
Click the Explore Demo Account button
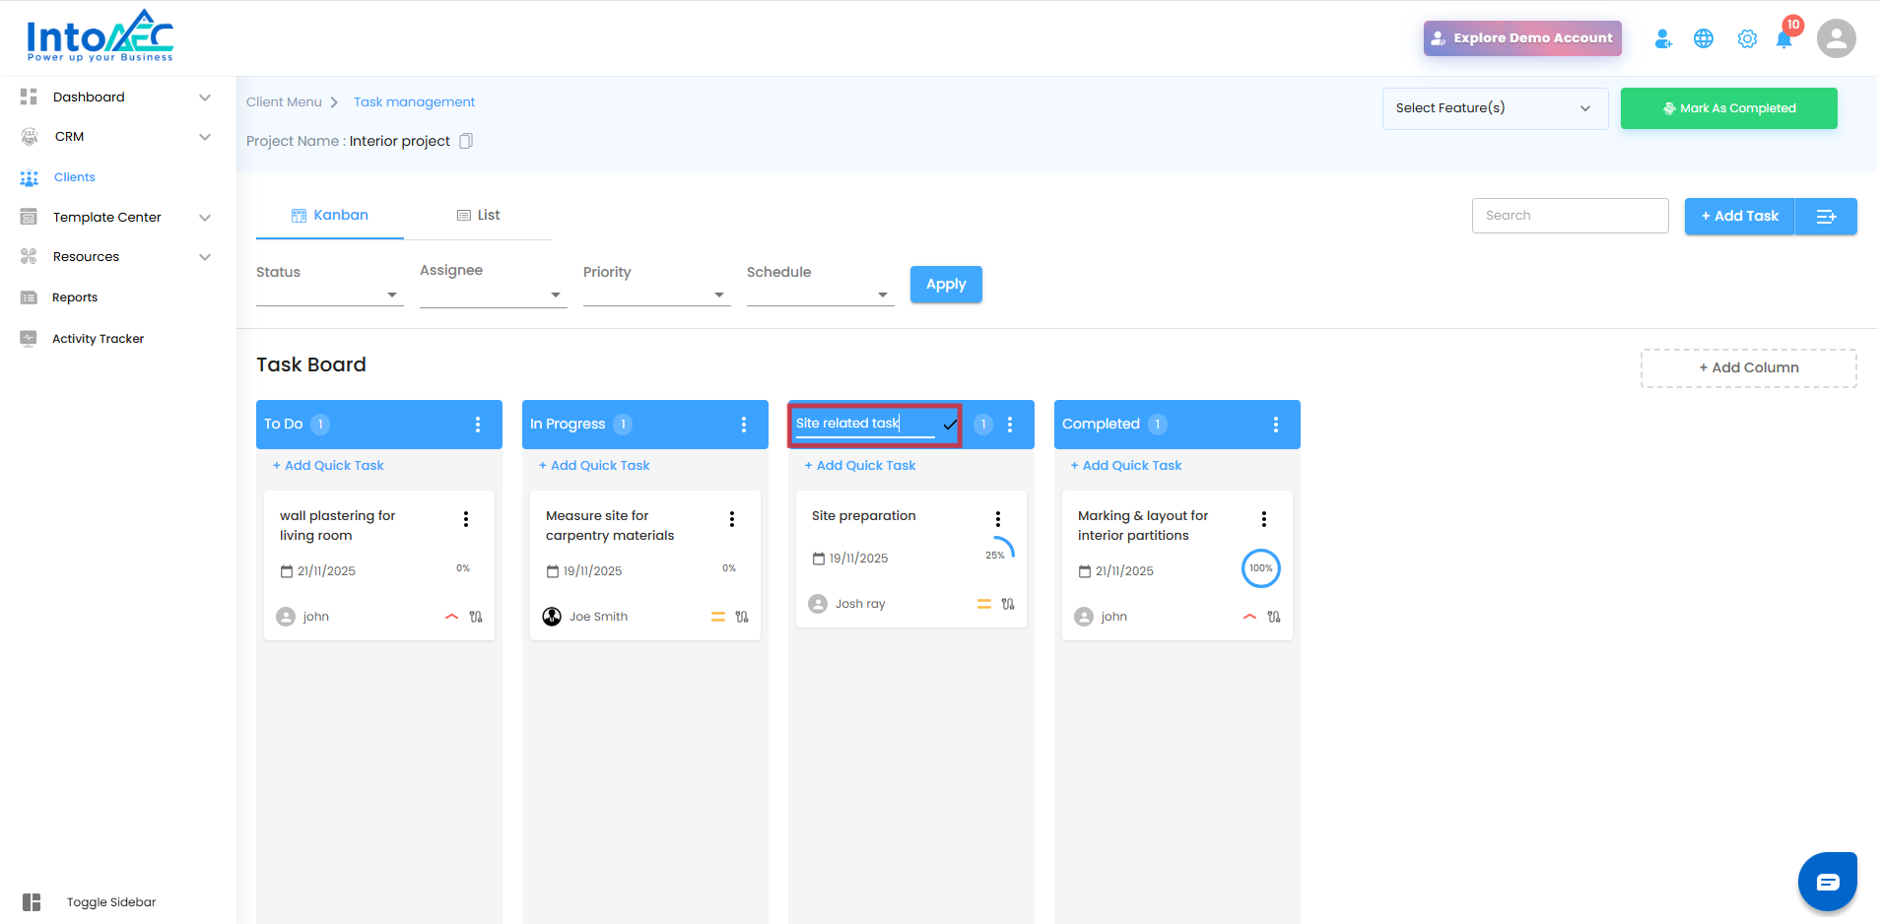click(1522, 38)
